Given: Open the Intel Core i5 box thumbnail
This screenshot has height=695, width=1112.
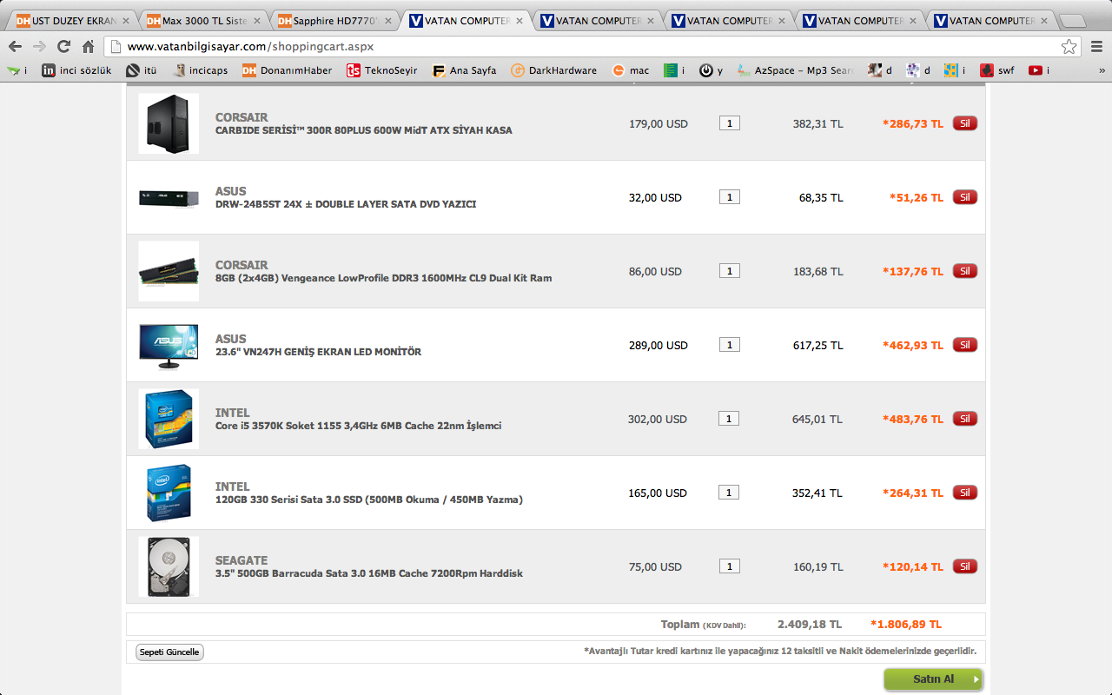Looking at the screenshot, I should coord(169,419).
